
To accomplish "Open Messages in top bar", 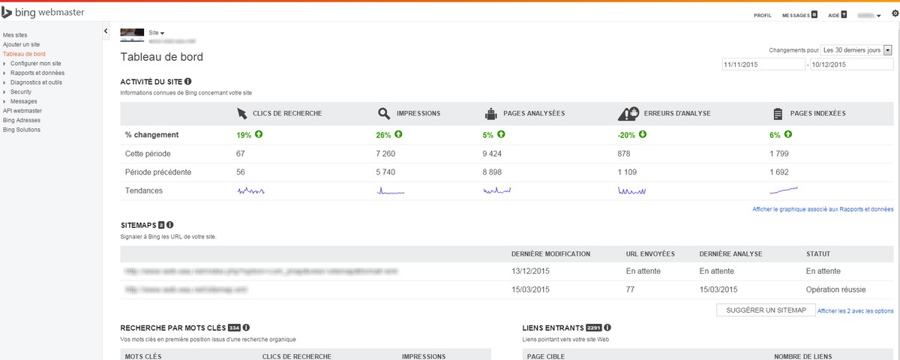I will [x=796, y=15].
